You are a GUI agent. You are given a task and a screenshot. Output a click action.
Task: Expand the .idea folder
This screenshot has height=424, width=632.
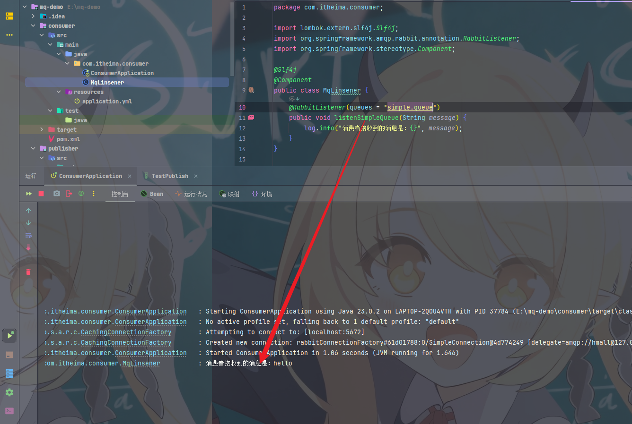tap(33, 17)
